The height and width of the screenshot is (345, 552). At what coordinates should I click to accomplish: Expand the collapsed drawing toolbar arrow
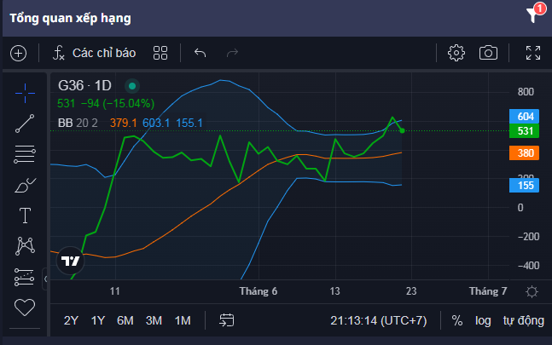coord(45,279)
